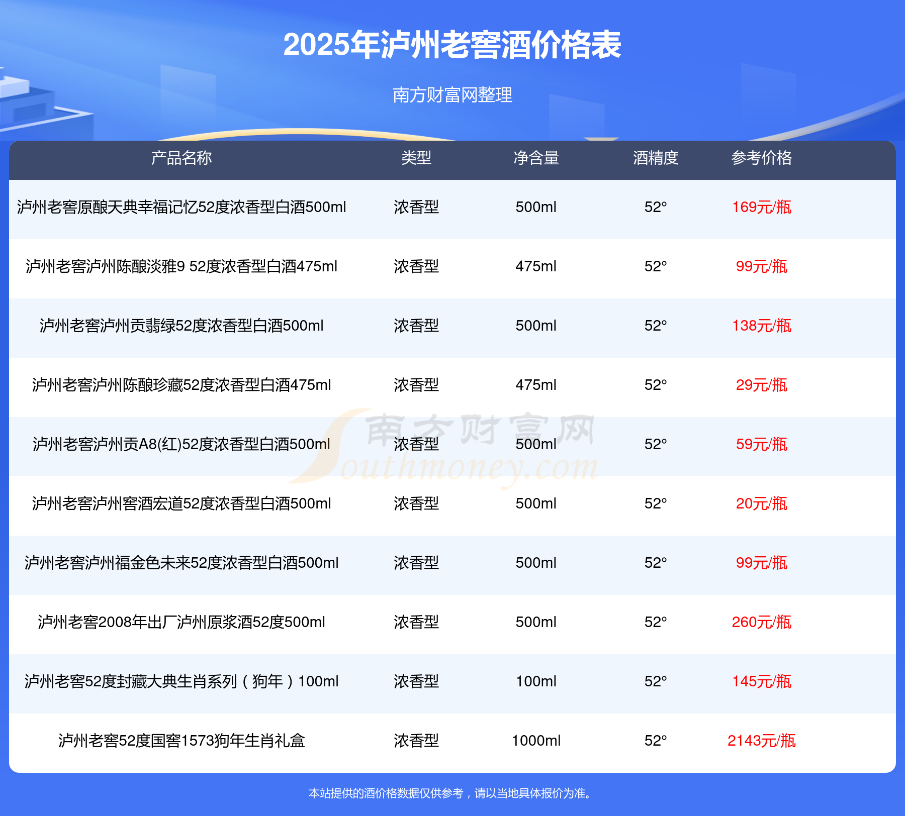Click "浓香型" in the 贡翡绿 row

click(416, 326)
